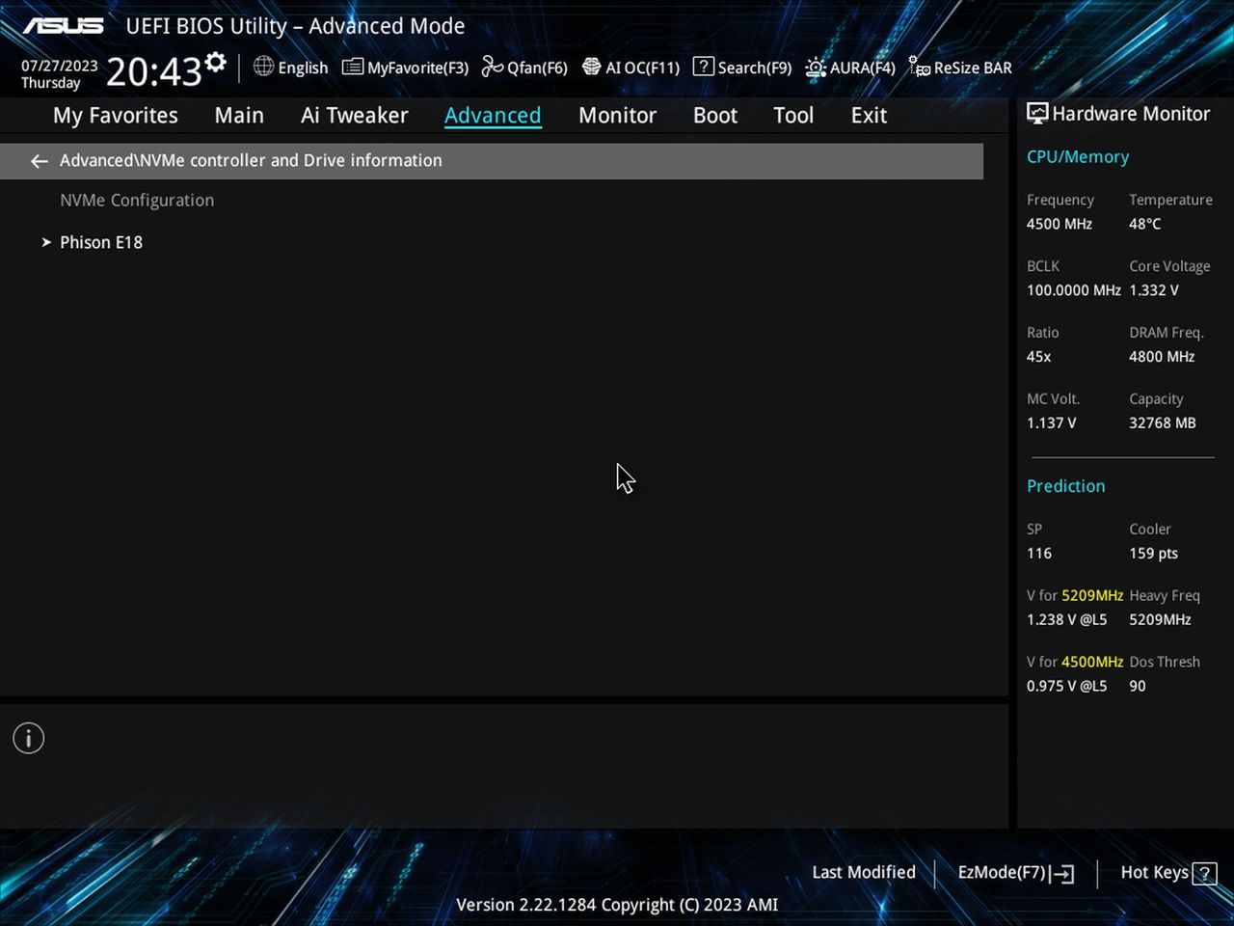
Task: Click the NVMe Configuration heading
Action: point(137,200)
